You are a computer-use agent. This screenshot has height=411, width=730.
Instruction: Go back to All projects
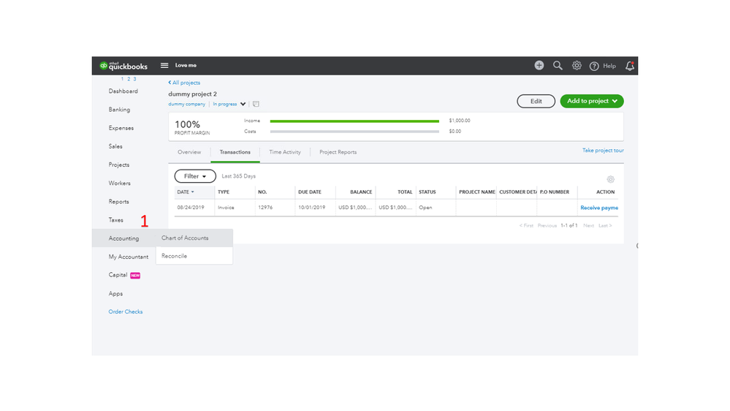click(184, 83)
